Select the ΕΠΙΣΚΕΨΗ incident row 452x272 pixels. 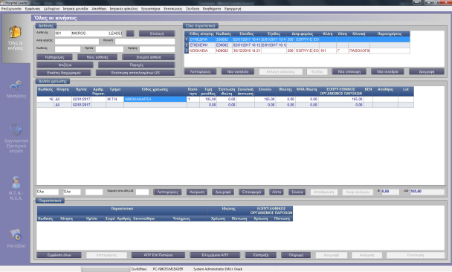297,45
